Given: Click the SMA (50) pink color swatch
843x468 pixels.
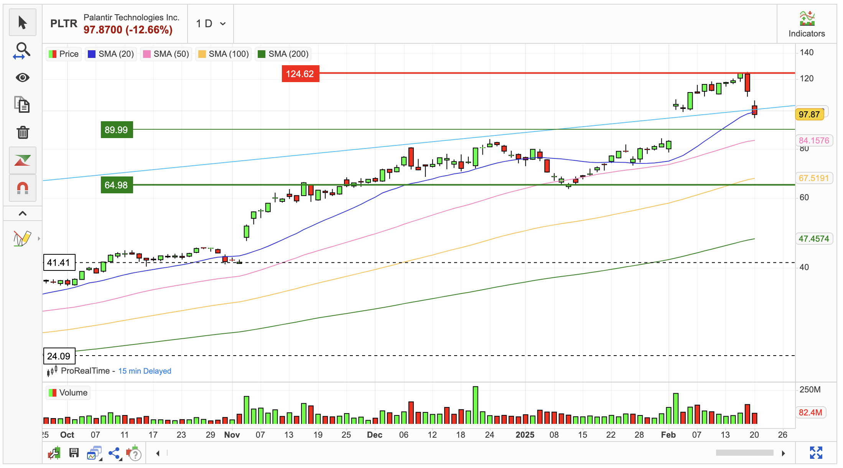Looking at the screenshot, I should tap(147, 54).
